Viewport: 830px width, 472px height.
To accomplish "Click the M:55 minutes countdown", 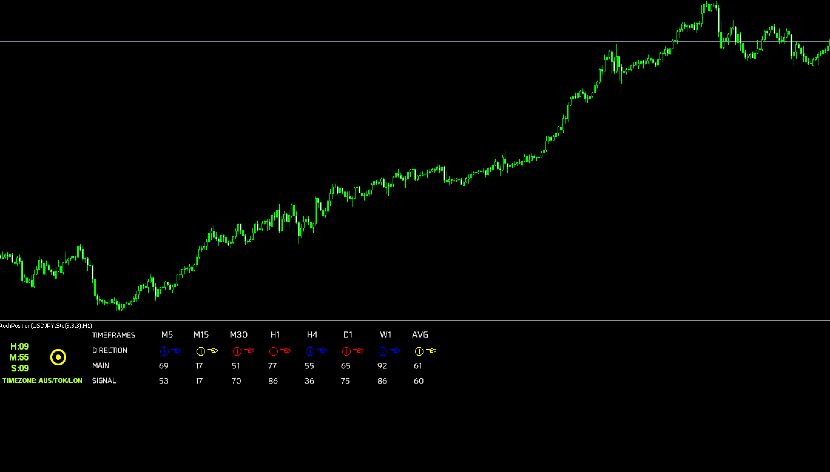I will click(x=19, y=357).
